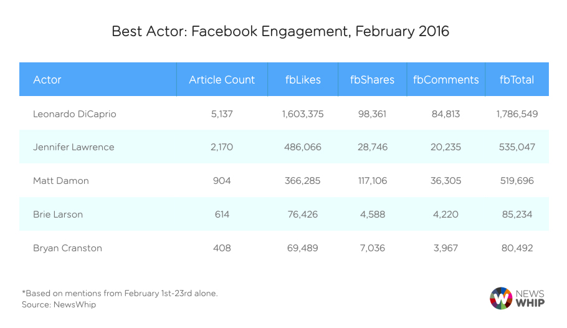This screenshot has width=567, height=328.
Task: Select the fbShares column header
Action: point(372,80)
